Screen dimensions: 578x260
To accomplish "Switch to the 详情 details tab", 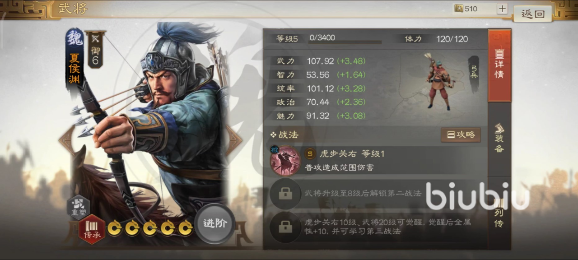I will click(x=499, y=65).
